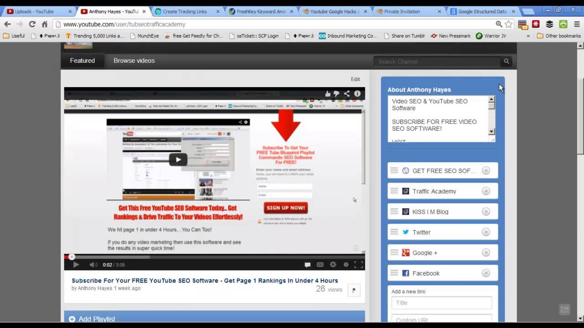Click the drag handle of the Traffic Academy link
584x328 pixels.
pyautogui.click(x=394, y=191)
